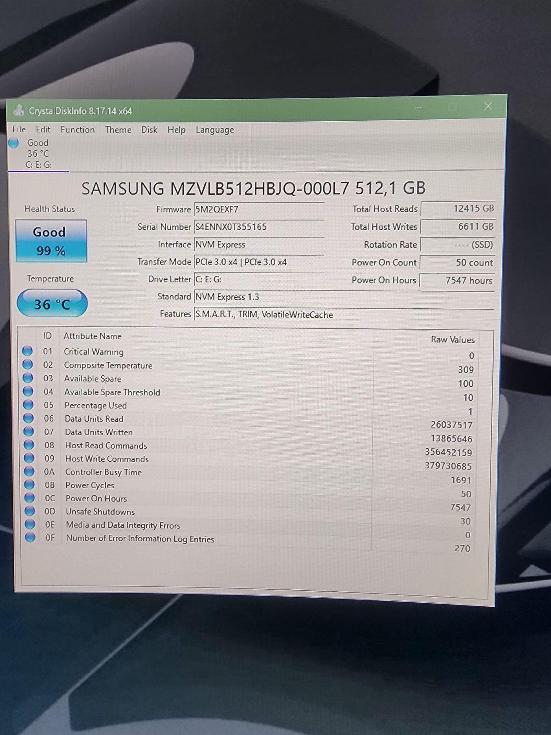Click the Available Spare status orb
Viewport: 551px width, 735px height.
28,378
